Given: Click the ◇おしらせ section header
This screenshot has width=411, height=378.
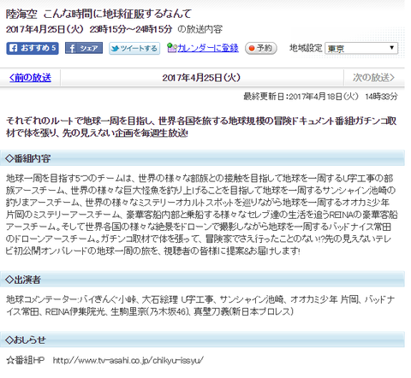Looking at the screenshot, I should tap(202, 340).
